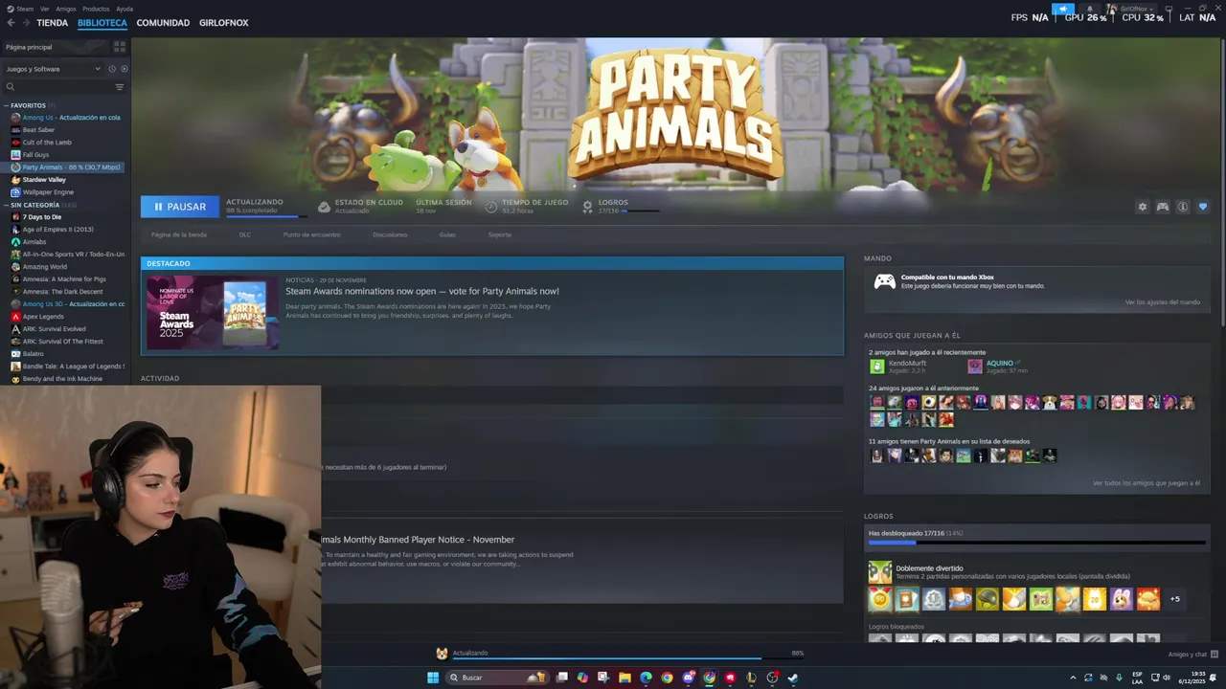
Task: Open the Ver menu
Action: (45, 9)
